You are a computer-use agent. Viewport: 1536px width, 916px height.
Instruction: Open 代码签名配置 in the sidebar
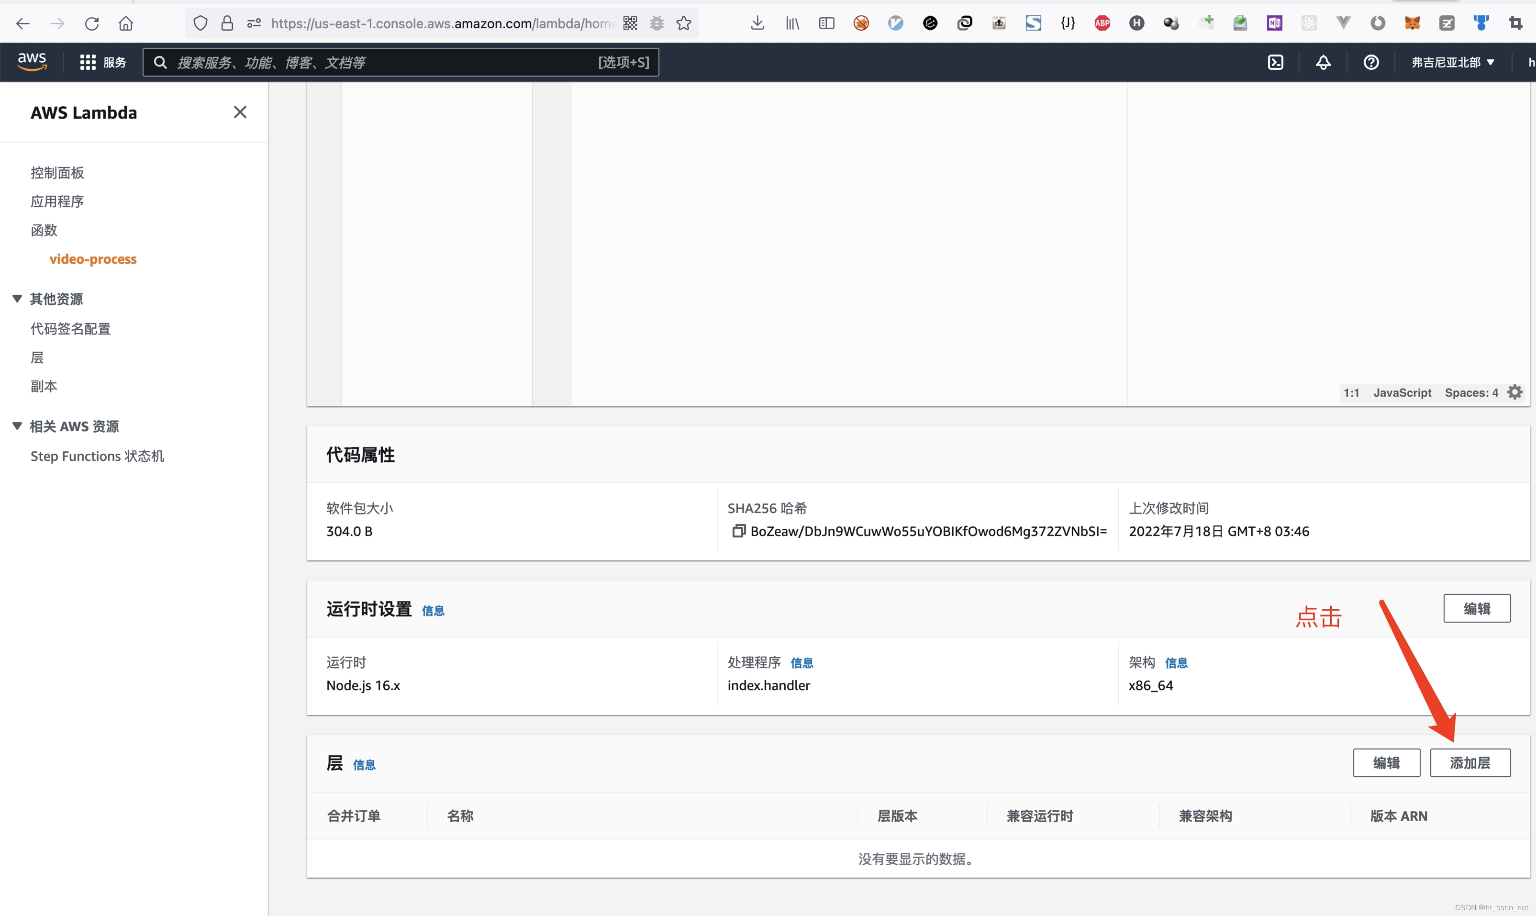coord(71,328)
